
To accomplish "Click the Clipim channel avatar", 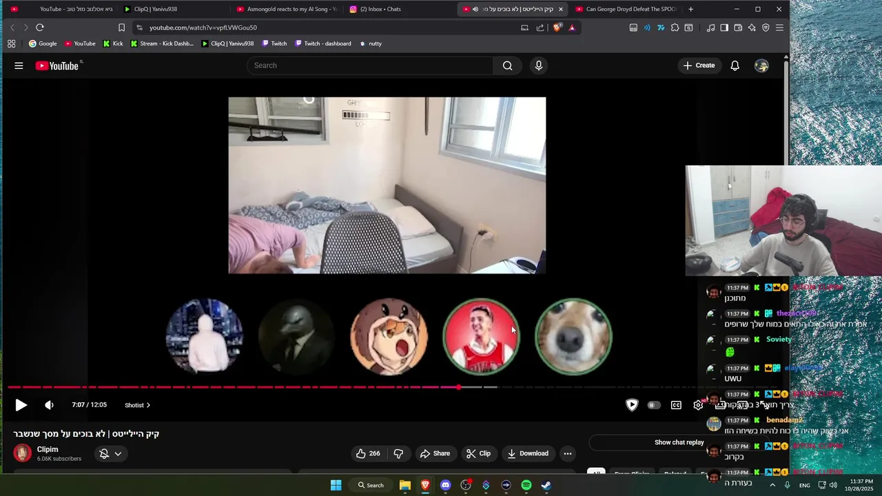I will pos(23,453).
